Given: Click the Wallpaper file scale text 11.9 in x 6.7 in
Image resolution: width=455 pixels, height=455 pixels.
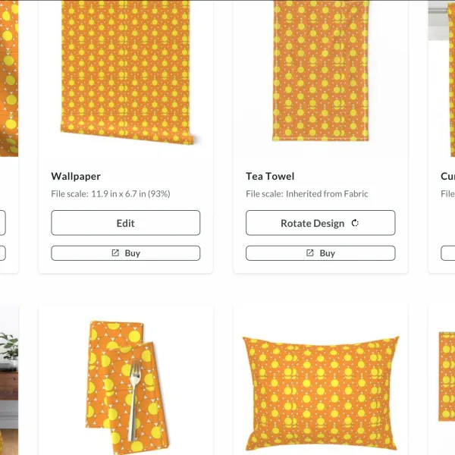Looking at the screenshot, I should (x=119, y=193).
